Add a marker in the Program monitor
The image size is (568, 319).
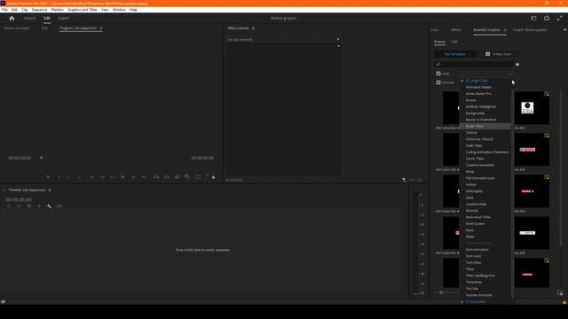pos(48,177)
